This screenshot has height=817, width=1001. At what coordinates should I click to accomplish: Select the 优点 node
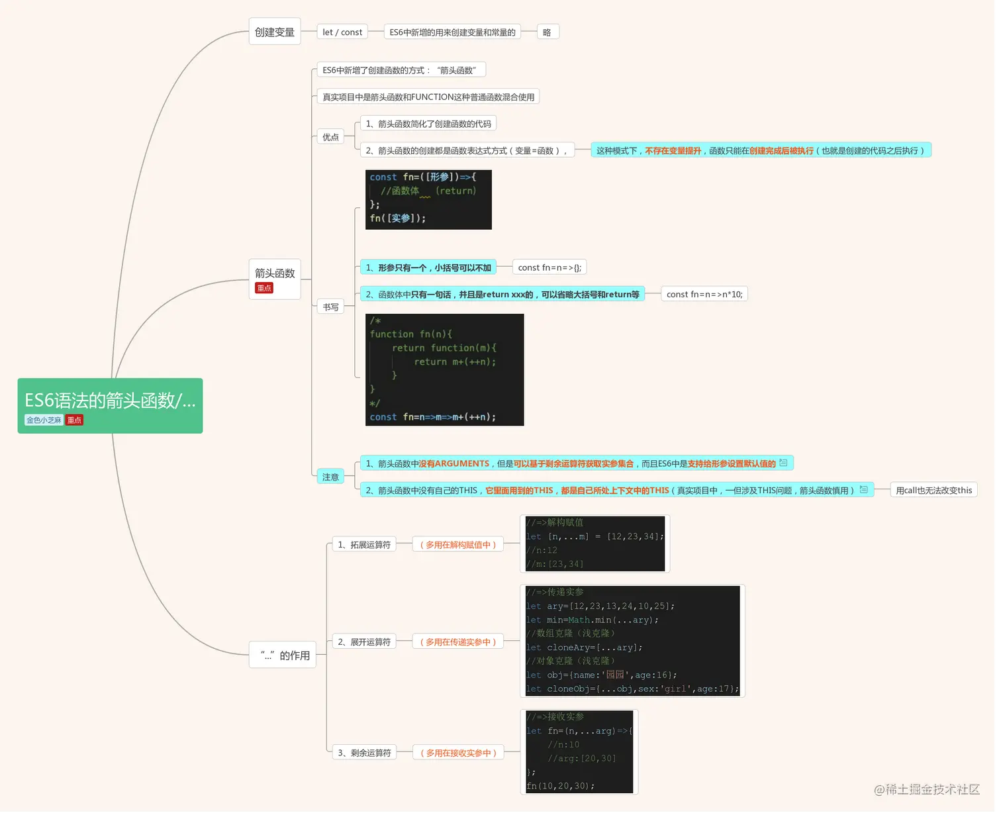[330, 137]
